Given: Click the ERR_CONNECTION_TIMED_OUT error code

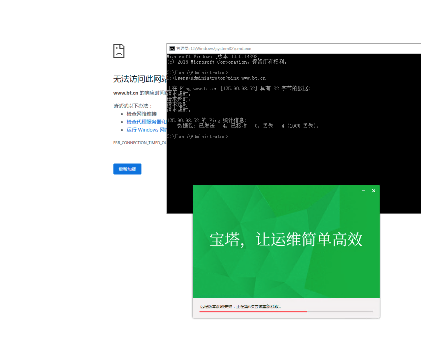Looking at the screenshot, I should point(140,143).
